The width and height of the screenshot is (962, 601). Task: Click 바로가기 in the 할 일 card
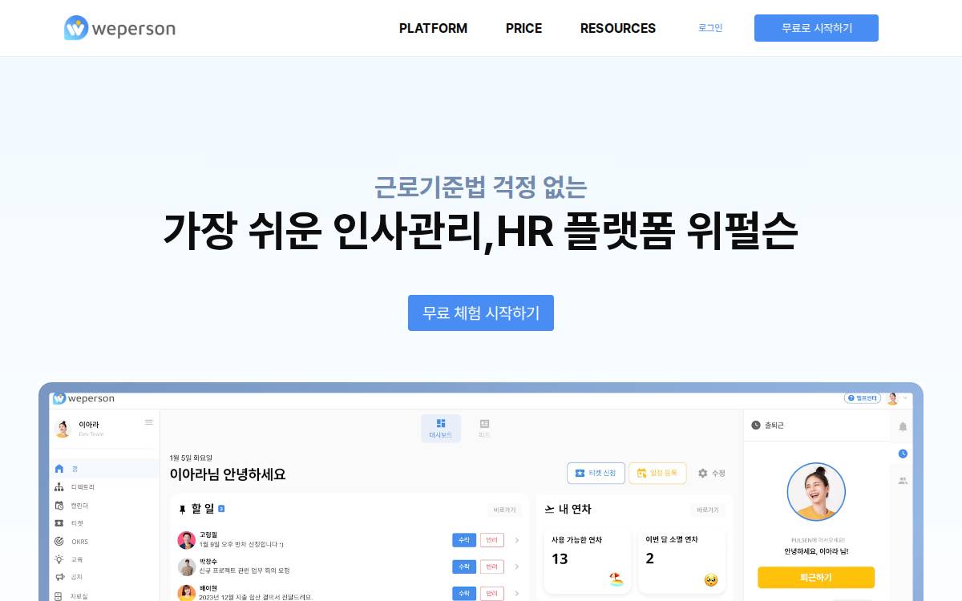[x=505, y=510]
